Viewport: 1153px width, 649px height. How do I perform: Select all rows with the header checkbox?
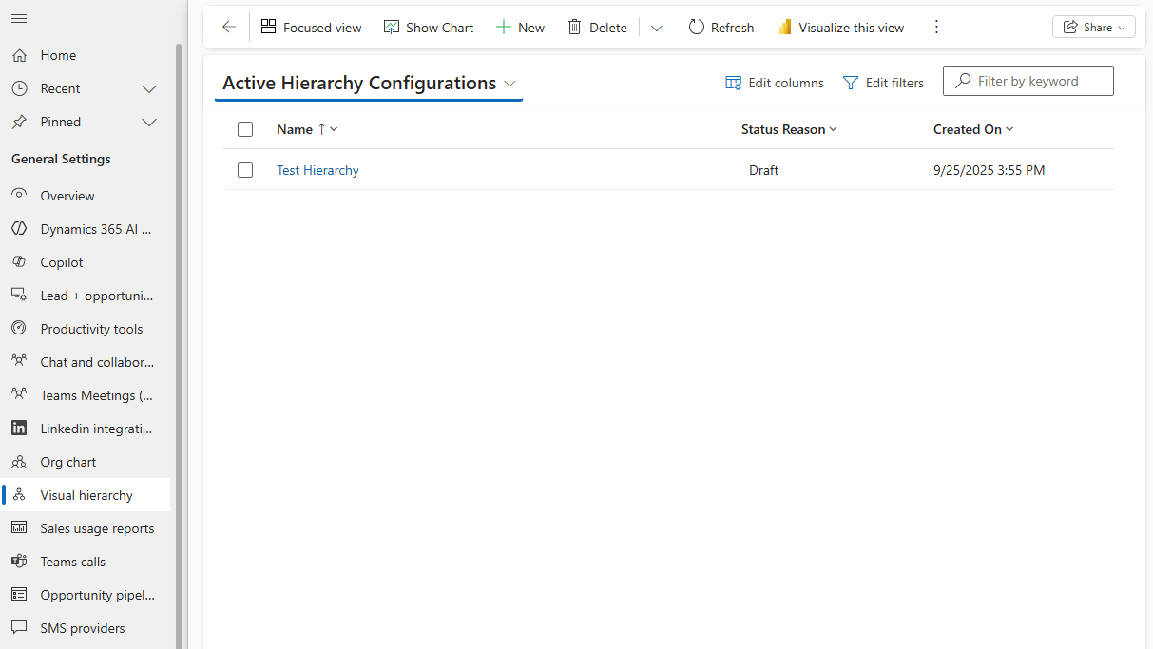pyautogui.click(x=244, y=128)
